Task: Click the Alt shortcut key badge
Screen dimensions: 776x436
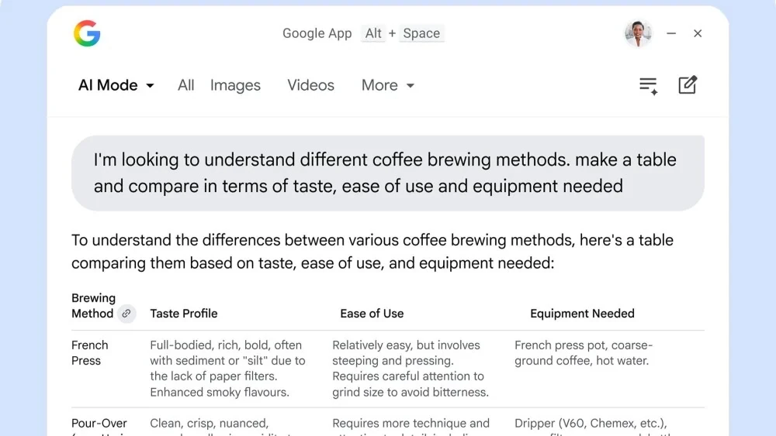Action: [x=373, y=33]
